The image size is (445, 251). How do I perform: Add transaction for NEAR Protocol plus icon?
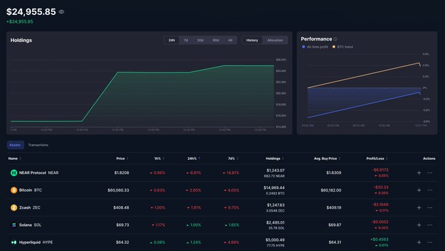(x=419, y=173)
